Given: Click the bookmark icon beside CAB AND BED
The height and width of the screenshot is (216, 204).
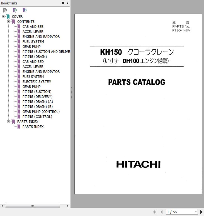Looking at the screenshot, I should [19, 62].
